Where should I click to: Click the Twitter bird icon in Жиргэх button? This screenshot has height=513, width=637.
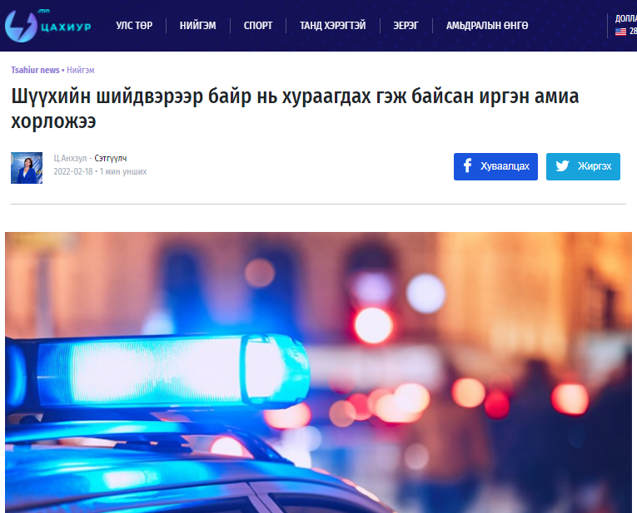(562, 165)
